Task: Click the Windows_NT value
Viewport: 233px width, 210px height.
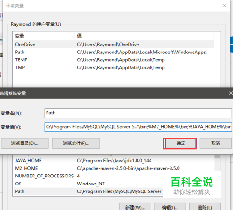Action: coord(91,184)
